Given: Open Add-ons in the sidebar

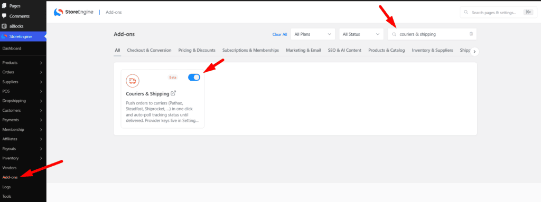Looking at the screenshot, I should (x=10, y=177).
